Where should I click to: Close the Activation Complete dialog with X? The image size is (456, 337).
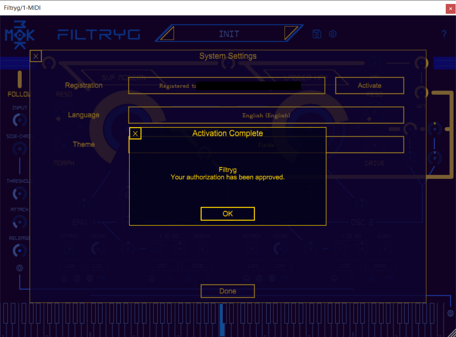coord(135,133)
